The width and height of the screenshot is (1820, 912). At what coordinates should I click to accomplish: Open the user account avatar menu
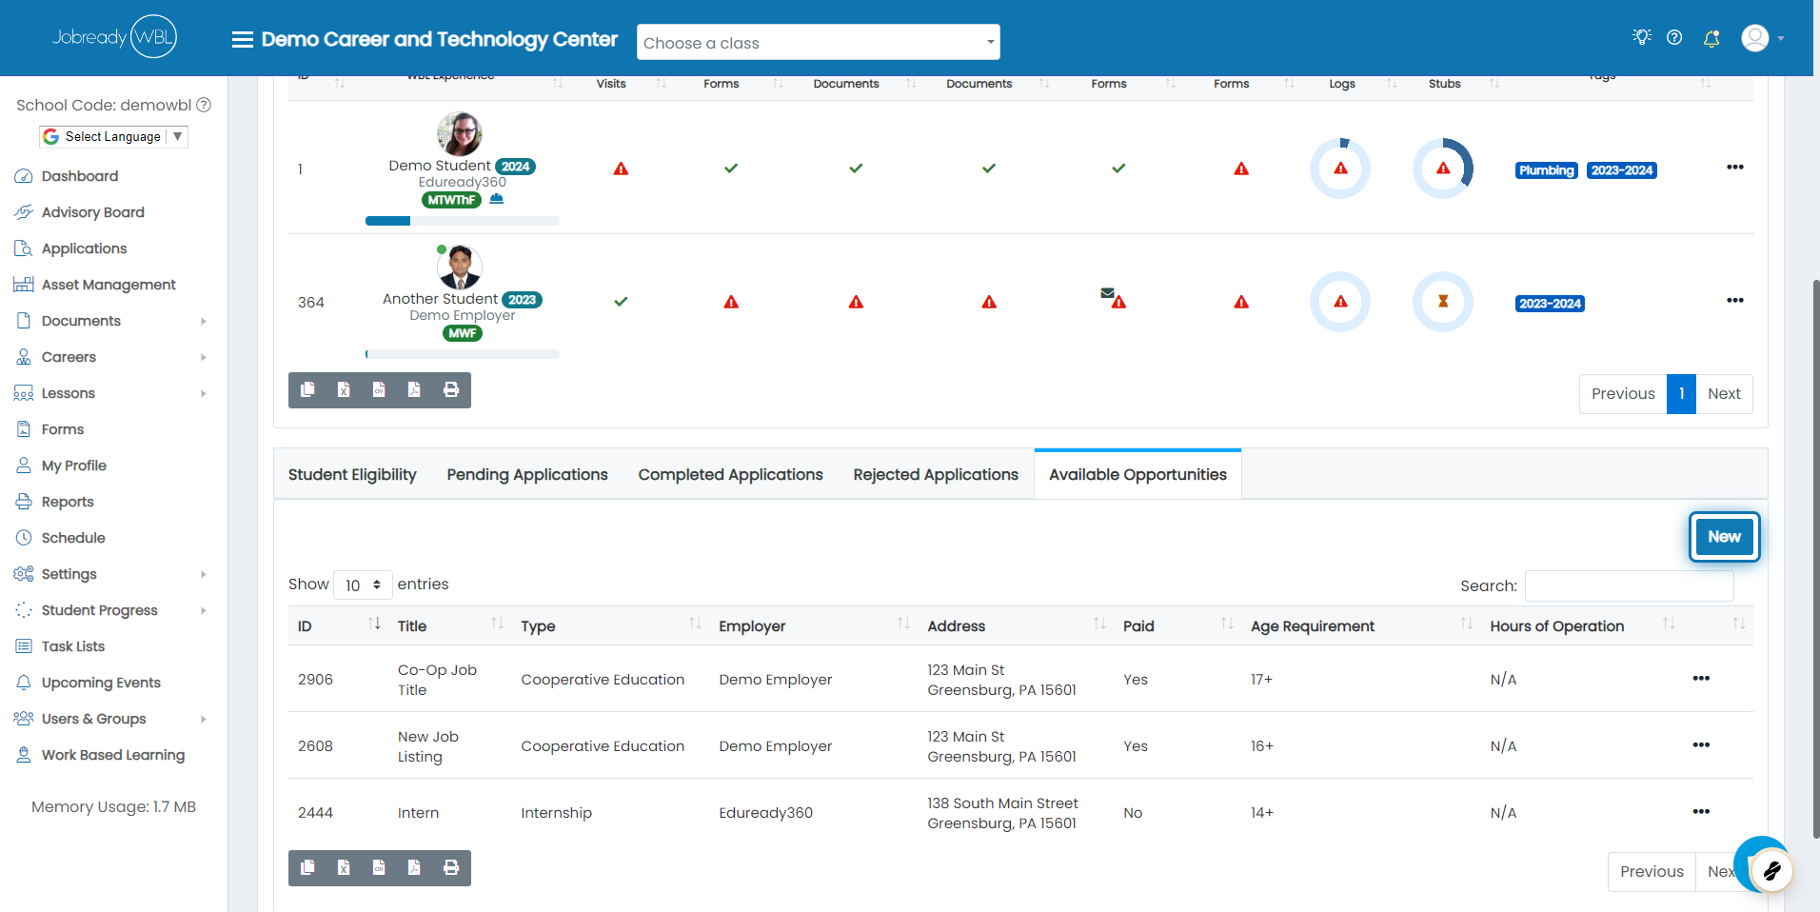click(1763, 38)
